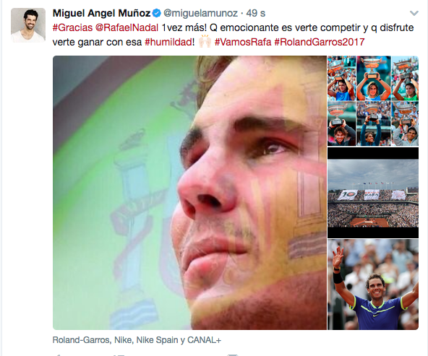Click the blue verified badge icon
The width and height of the screenshot is (428, 356).
pos(157,13)
